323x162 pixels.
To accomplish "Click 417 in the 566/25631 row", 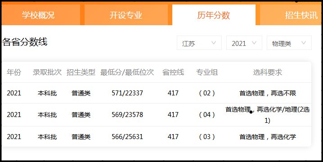I will 173,137.
